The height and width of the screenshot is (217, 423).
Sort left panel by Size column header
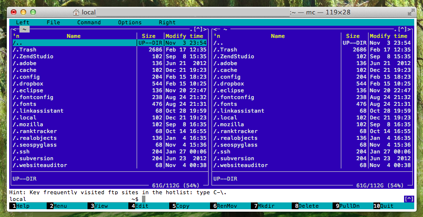click(x=149, y=36)
